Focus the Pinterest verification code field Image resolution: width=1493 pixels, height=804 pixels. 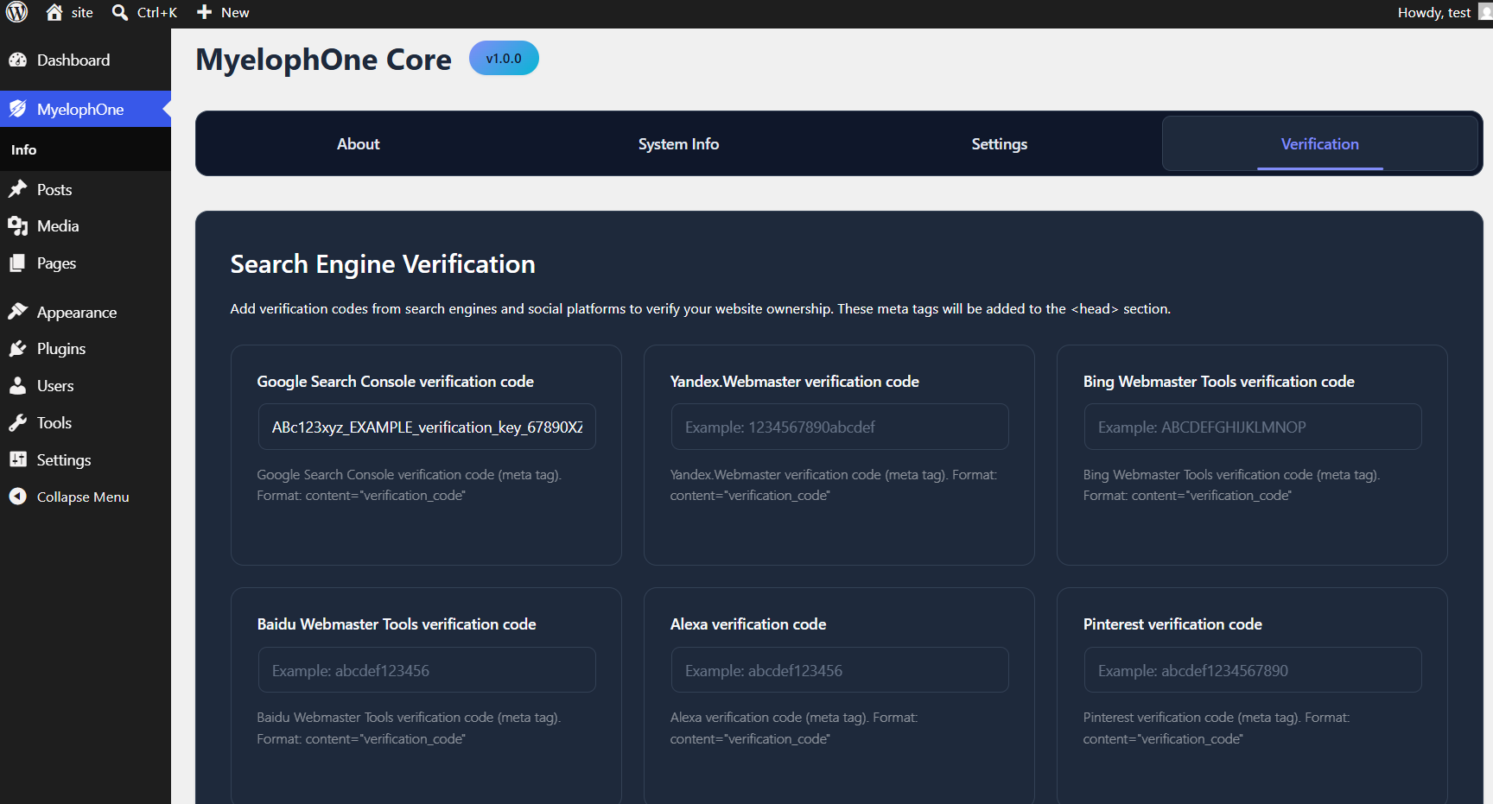(x=1253, y=670)
